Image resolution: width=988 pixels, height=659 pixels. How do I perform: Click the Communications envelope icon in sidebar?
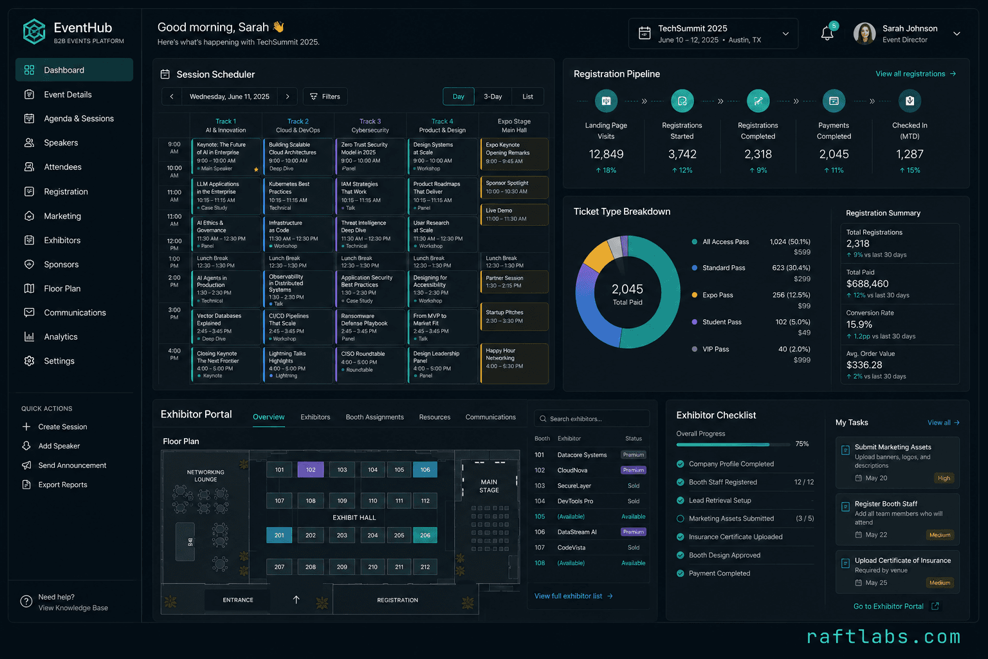(x=29, y=313)
